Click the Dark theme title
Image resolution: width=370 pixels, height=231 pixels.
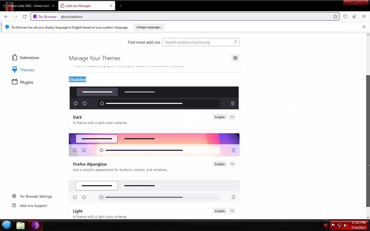pos(77,117)
